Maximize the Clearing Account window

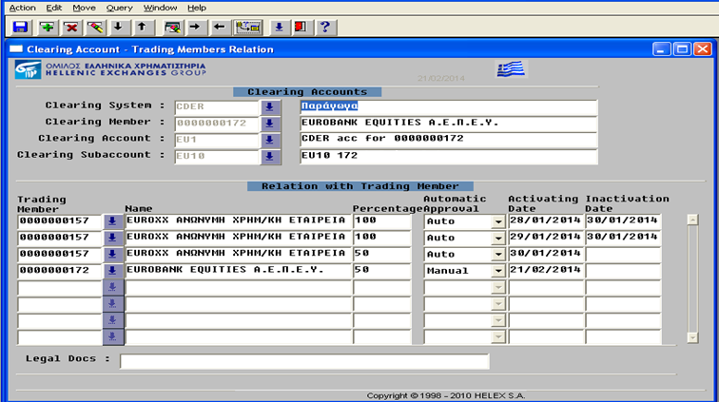(682, 49)
